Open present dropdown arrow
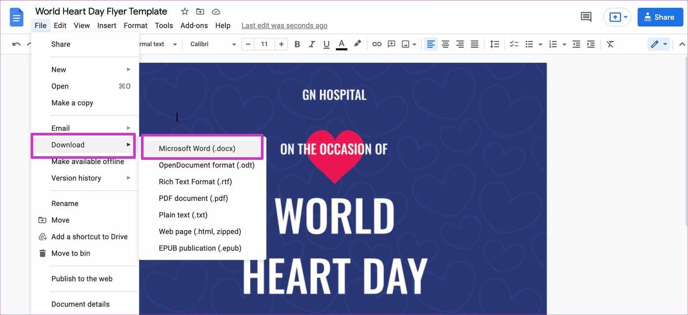This screenshot has height=315, width=688. point(626,17)
